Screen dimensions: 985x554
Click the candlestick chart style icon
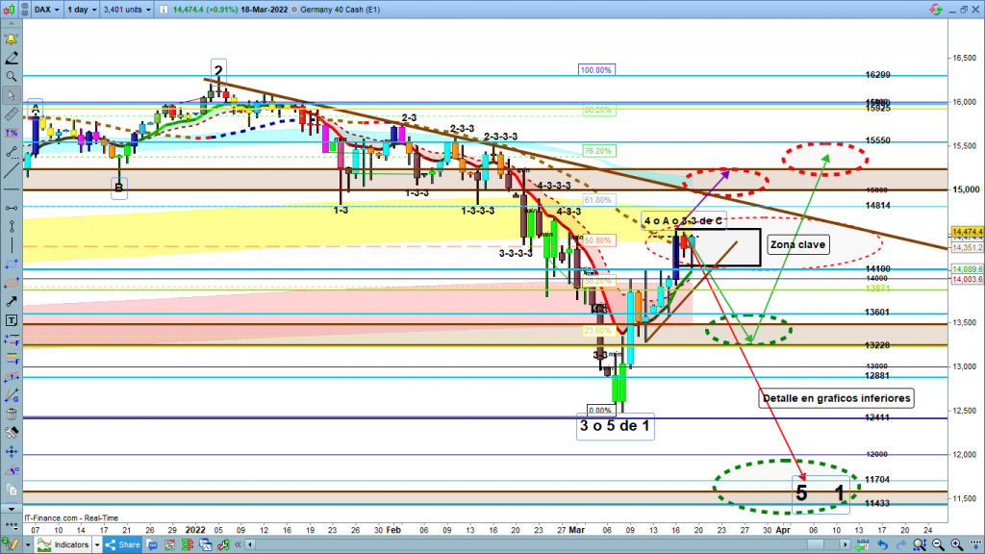coord(11,12)
